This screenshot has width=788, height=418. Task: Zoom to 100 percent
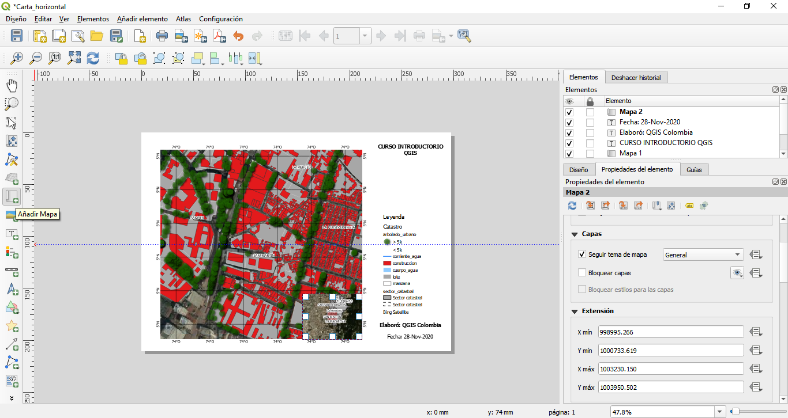tap(55, 58)
